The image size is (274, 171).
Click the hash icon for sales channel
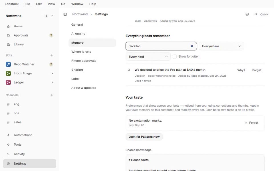click(x=8, y=123)
